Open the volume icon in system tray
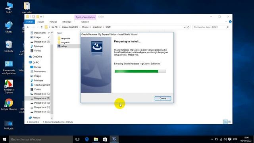The width and height of the screenshot is (254, 143). coord(225,139)
